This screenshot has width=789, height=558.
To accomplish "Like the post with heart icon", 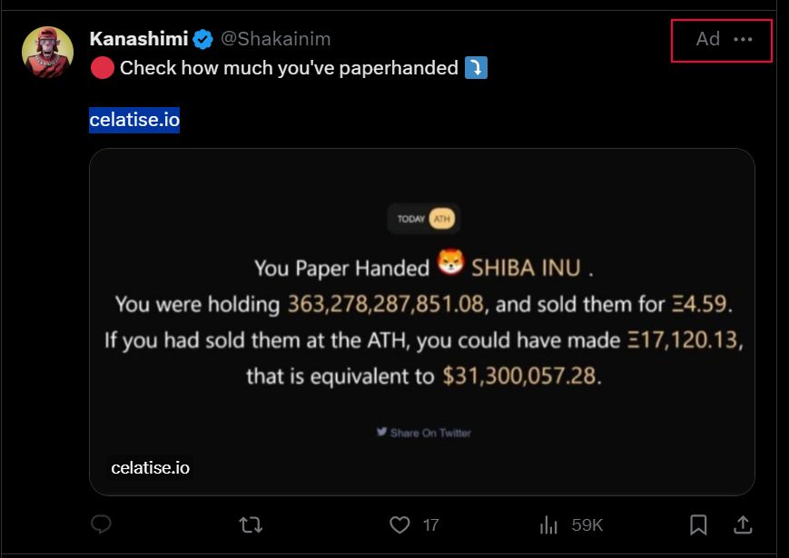I will point(399,524).
